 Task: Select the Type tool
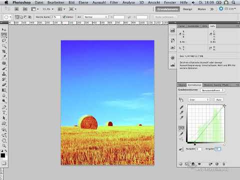tap(4, 112)
